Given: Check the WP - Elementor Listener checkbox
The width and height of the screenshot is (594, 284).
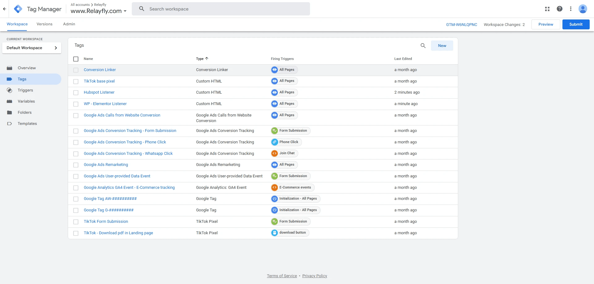Looking at the screenshot, I should point(76,104).
